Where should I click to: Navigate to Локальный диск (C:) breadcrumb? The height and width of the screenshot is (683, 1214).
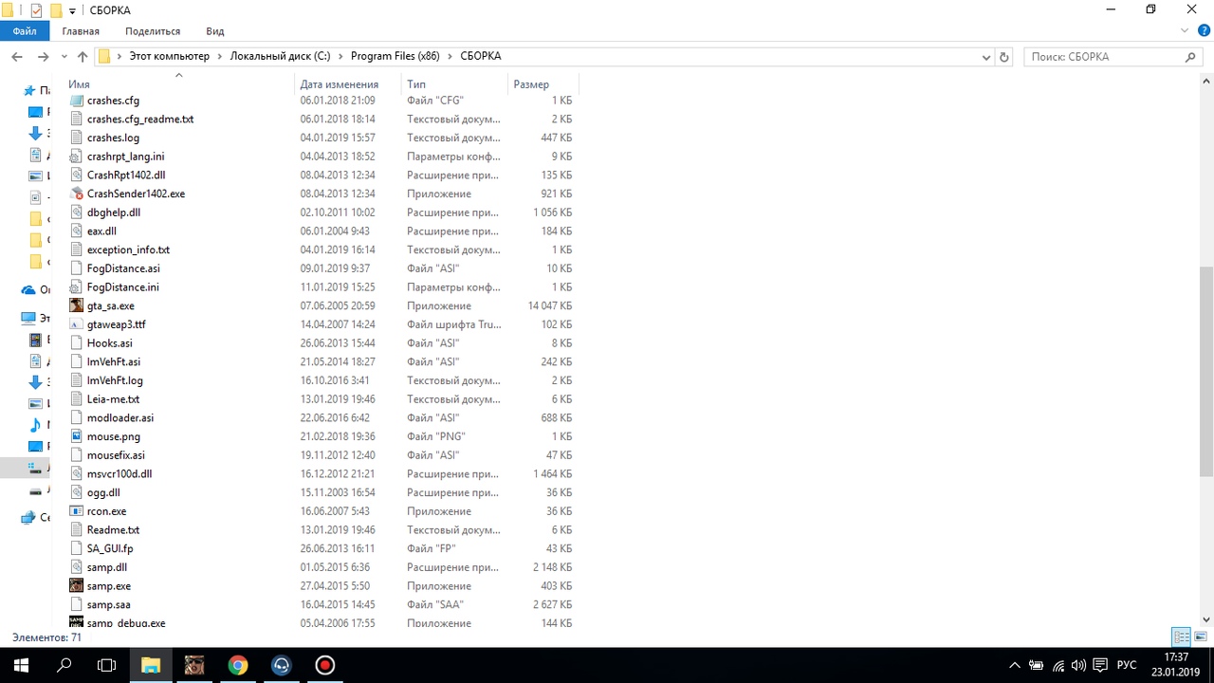[x=280, y=57]
